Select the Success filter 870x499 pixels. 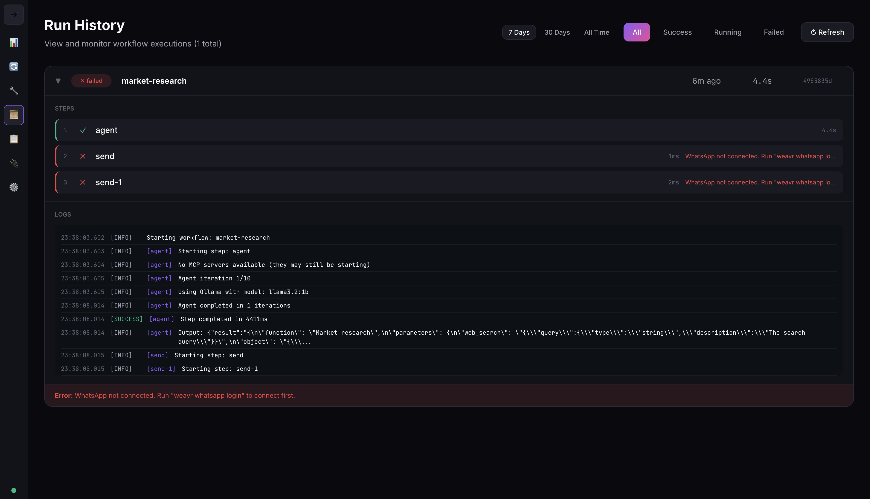coord(677,32)
